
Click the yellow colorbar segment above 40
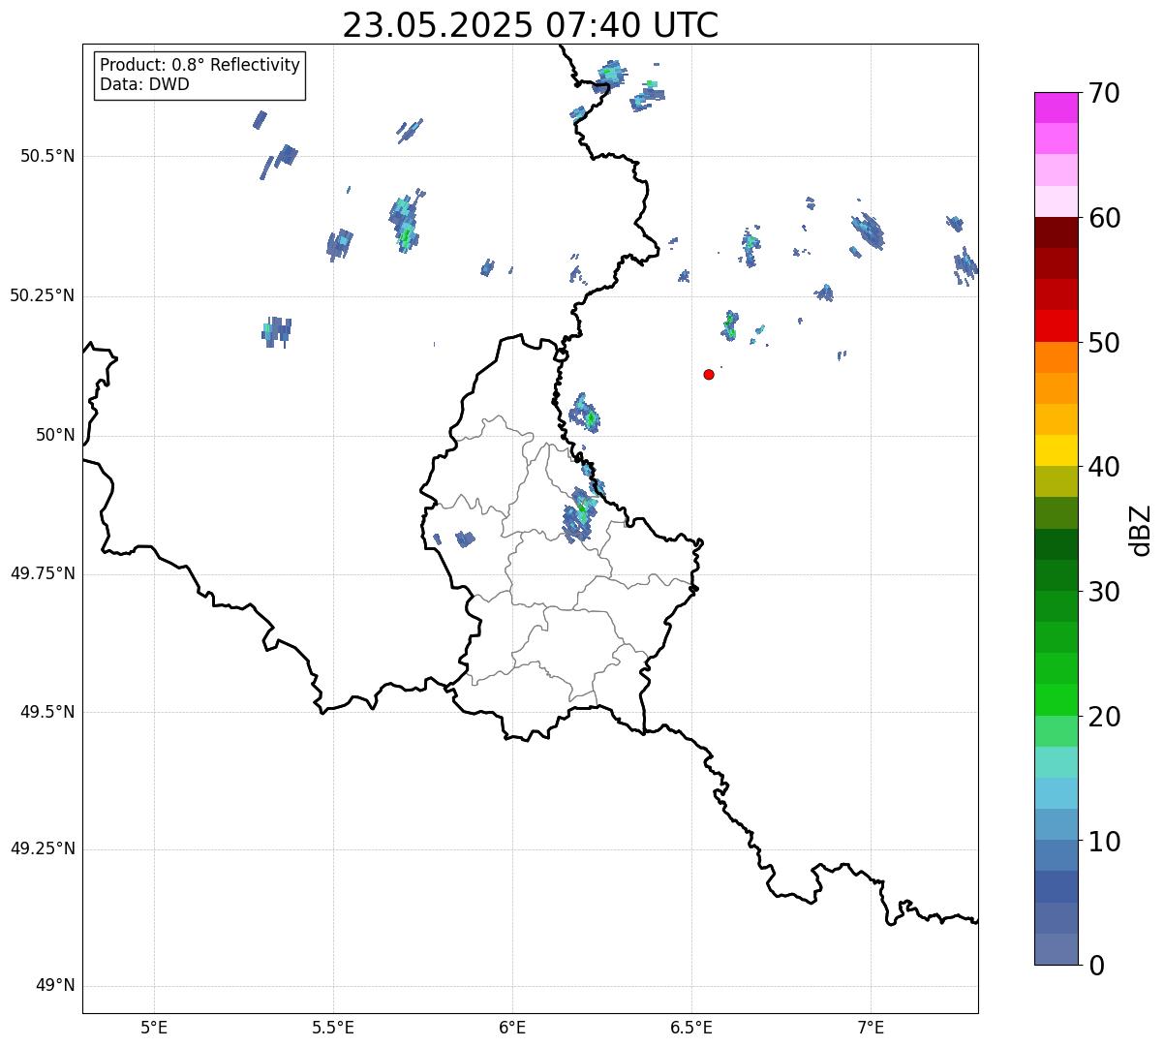[x=1056, y=450]
